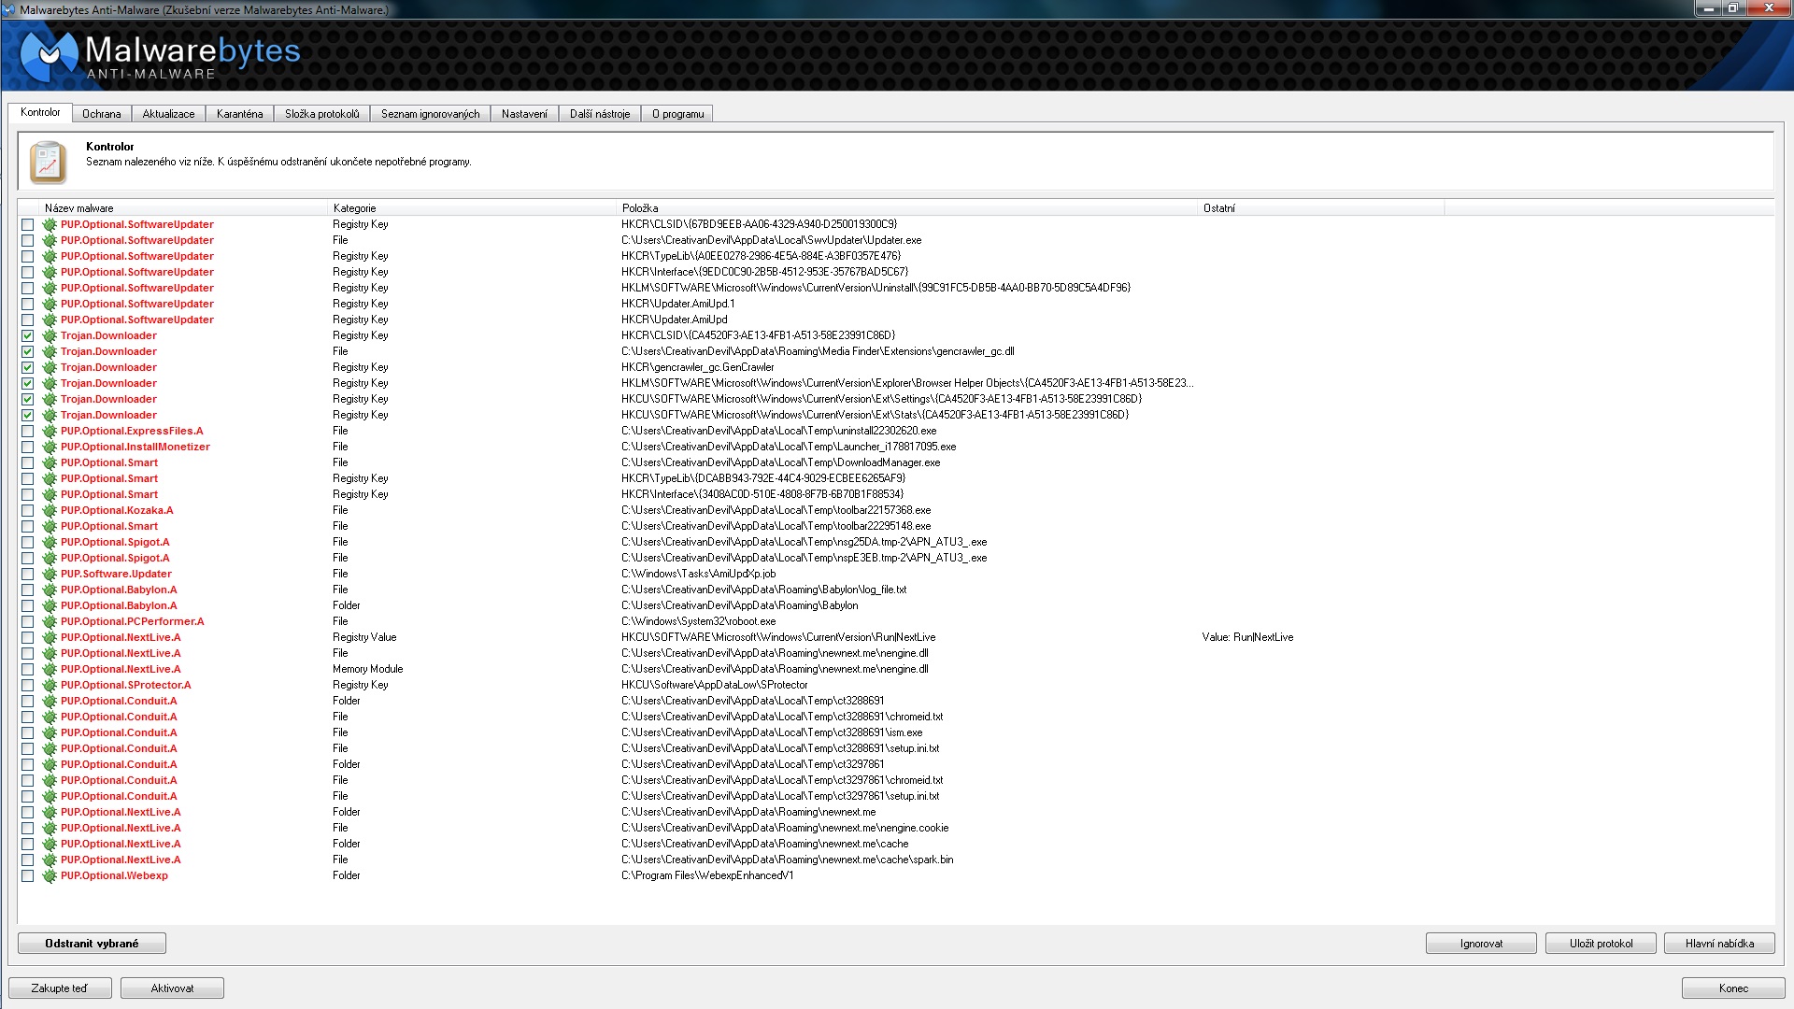Click bug icon next to PUP.Optional.Webexp
This screenshot has width=1794, height=1009.
point(50,876)
